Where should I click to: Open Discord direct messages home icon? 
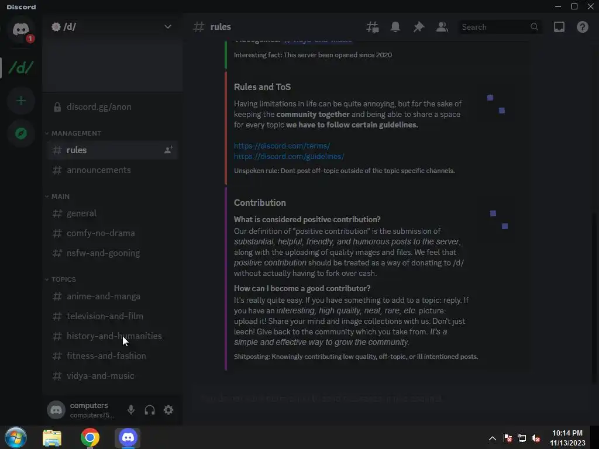coord(21,29)
